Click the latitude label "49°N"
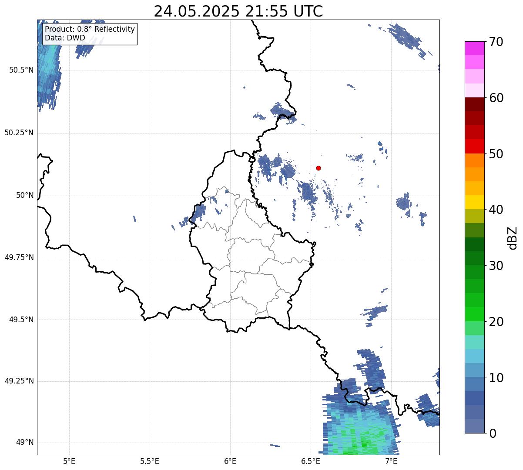 click(x=25, y=443)
